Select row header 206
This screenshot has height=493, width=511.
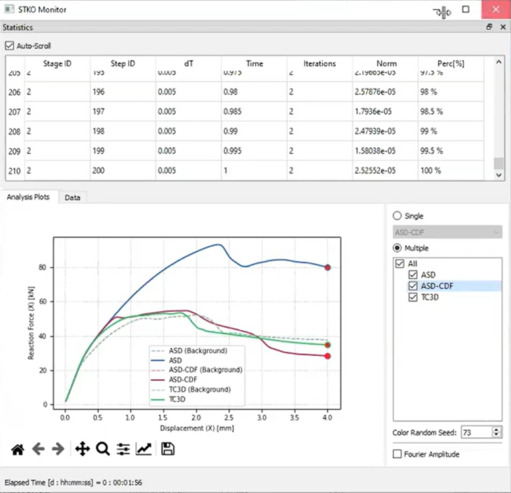click(x=15, y=92)
